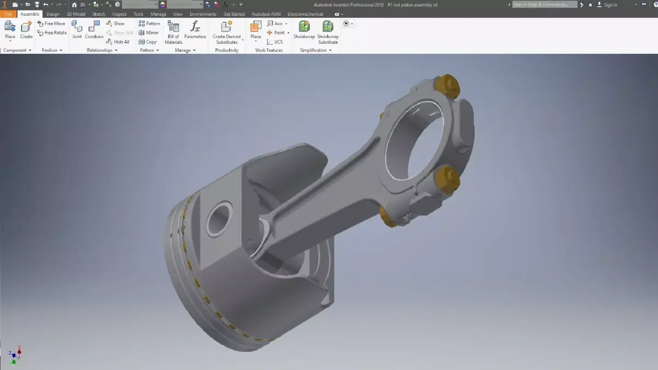Open the Material combo box
658x370 pixels.
140,4
